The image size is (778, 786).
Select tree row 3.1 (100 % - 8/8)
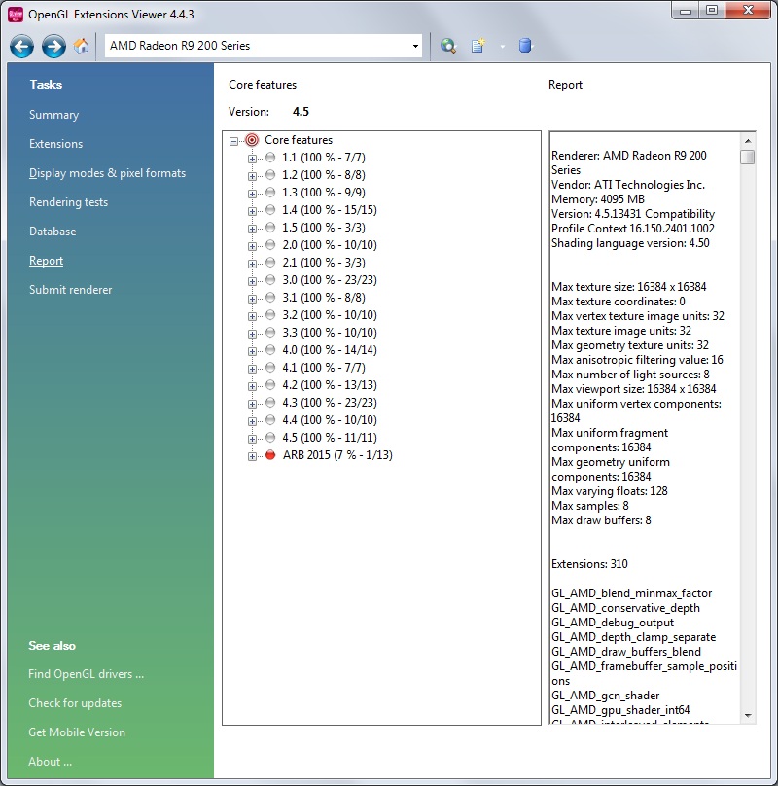tap(323, 298)
